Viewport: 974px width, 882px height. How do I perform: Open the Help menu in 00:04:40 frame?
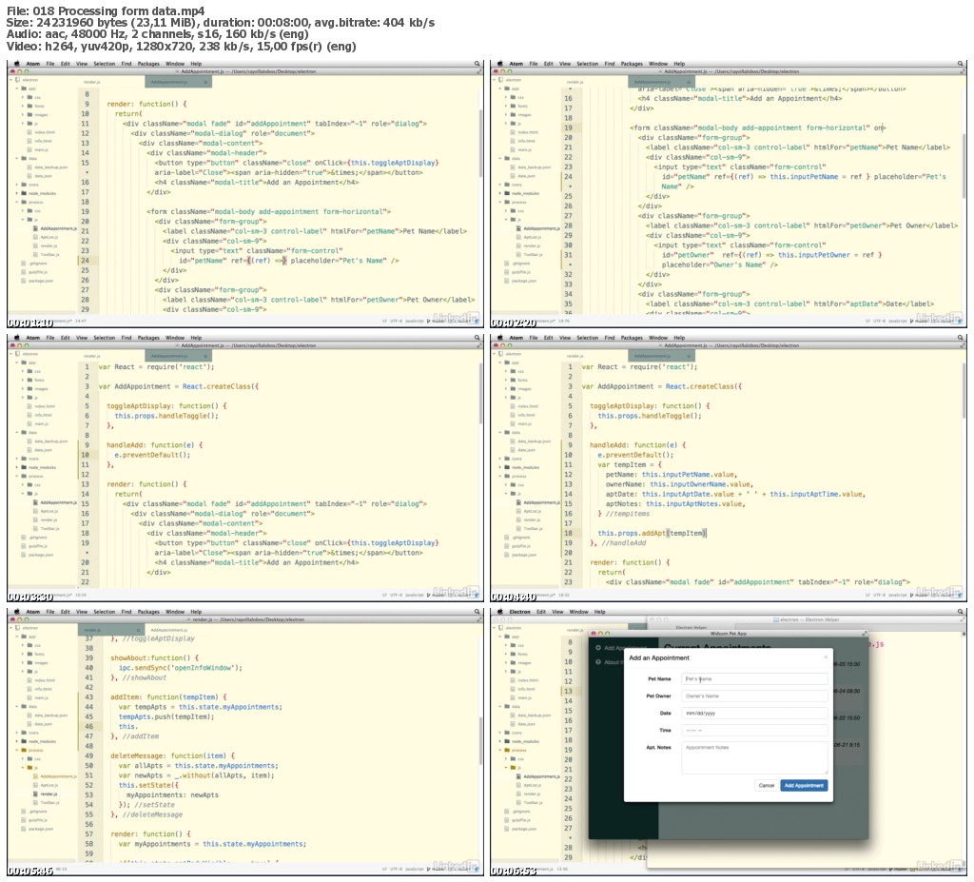click(x=679, y=338)
